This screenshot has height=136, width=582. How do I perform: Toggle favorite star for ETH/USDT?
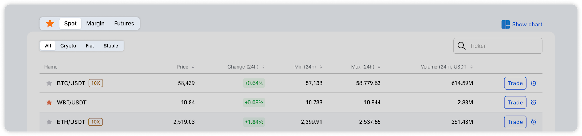tap(49, 122)
